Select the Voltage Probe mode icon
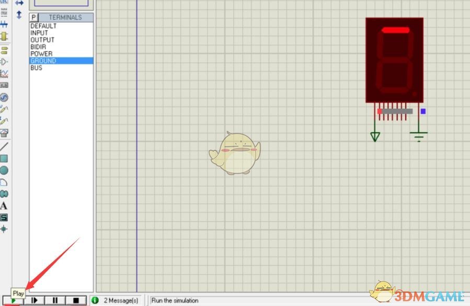470x306 pixels. coord(4,109)
